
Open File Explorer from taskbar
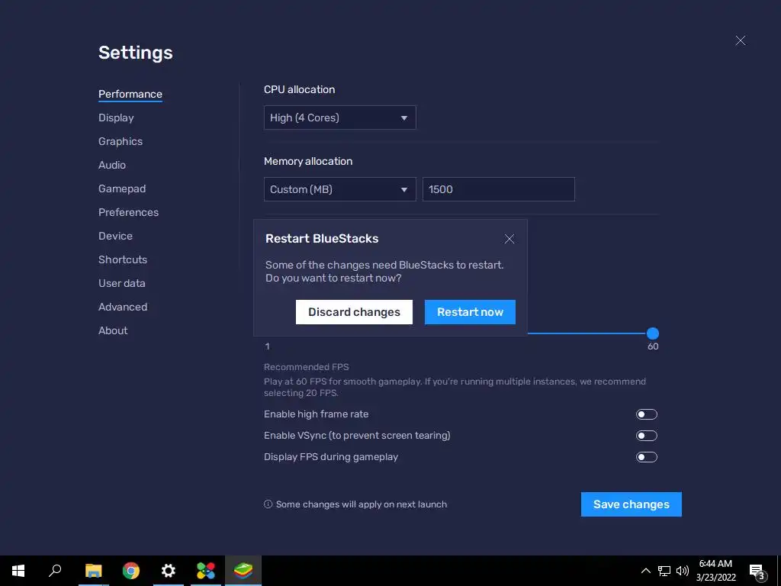(x=93, y=571)
